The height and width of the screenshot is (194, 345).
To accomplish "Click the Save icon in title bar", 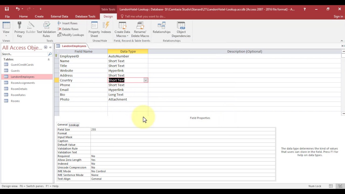I will [7, 9].
